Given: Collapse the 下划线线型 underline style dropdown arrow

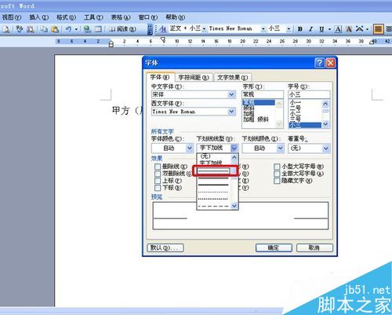Looking at the screenshot, I should tap(234, 148).
